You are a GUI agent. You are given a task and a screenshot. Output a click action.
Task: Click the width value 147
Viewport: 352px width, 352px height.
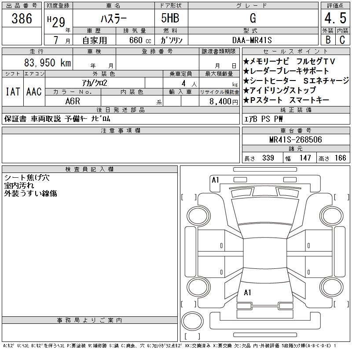305,158
